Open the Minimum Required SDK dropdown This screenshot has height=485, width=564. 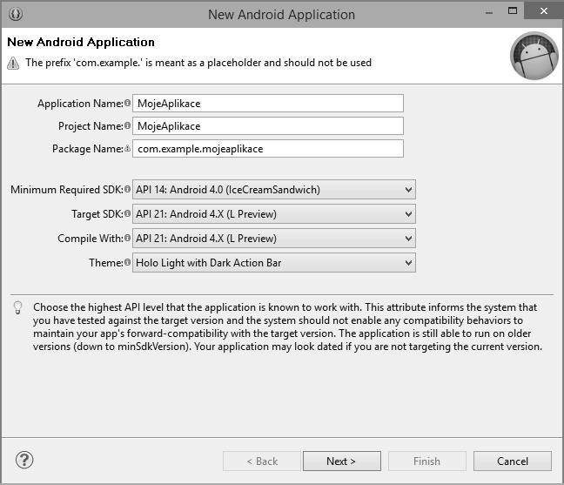click(273, 190)
